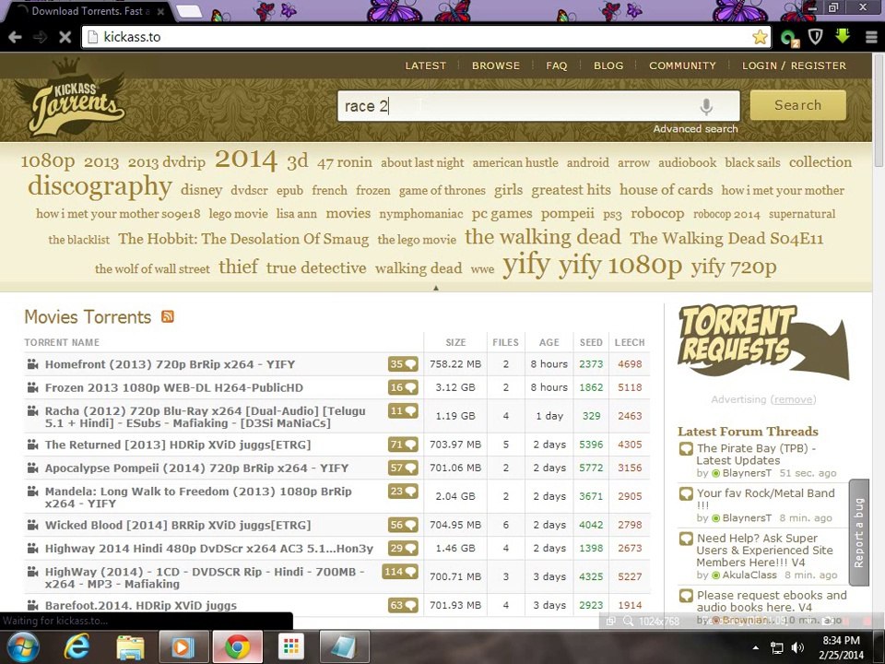Open the BROWSE menu item
The image size is (885, 664).
[496, 65]
